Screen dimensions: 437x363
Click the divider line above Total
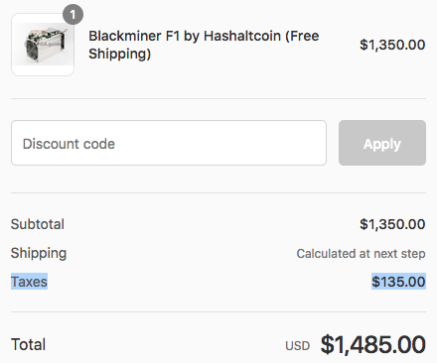[x=218, y=311]
